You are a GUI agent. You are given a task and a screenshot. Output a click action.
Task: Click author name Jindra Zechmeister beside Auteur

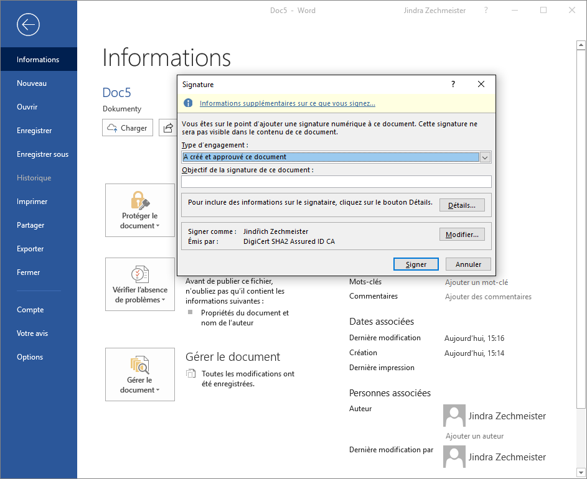[507, 416]
